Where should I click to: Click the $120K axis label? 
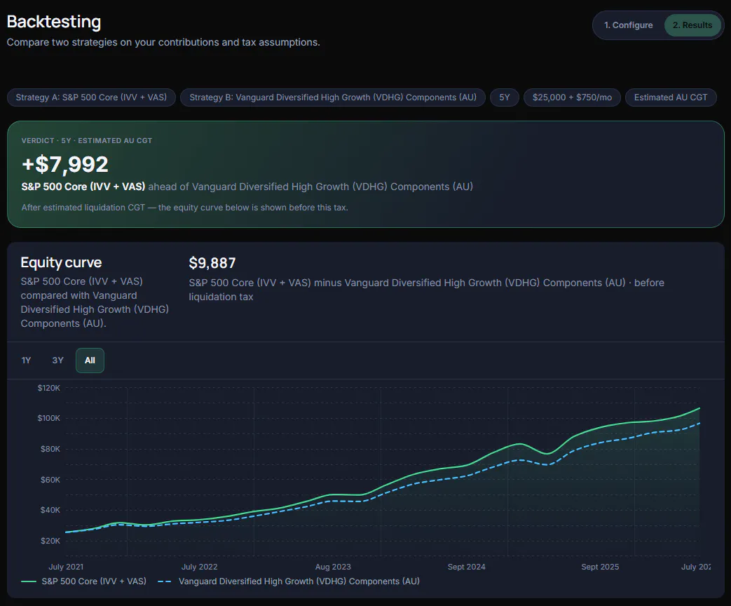point(49,388)
